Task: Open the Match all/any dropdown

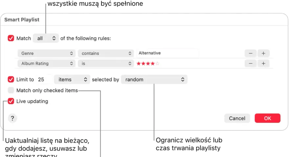Action: pyautogui.click(x=46, y=38)
